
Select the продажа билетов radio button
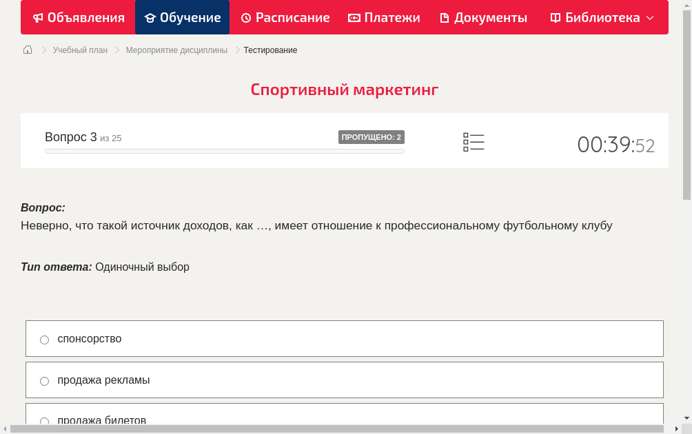[x=44, y=421]
